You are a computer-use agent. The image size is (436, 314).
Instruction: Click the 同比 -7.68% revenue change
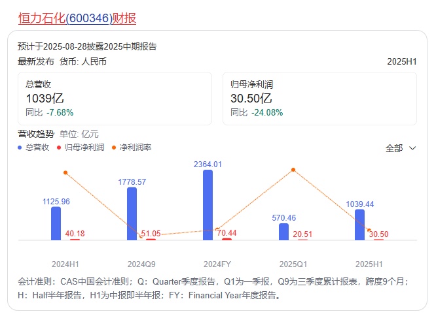(50, 113)
